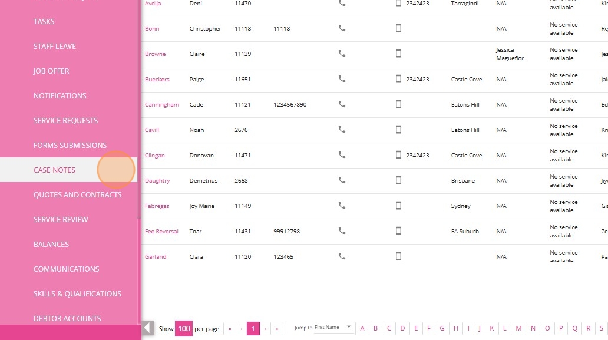Open Forms Submissions in the sidebar
The width and height of the screenshot is (608, 340).
tap(70, 146)
